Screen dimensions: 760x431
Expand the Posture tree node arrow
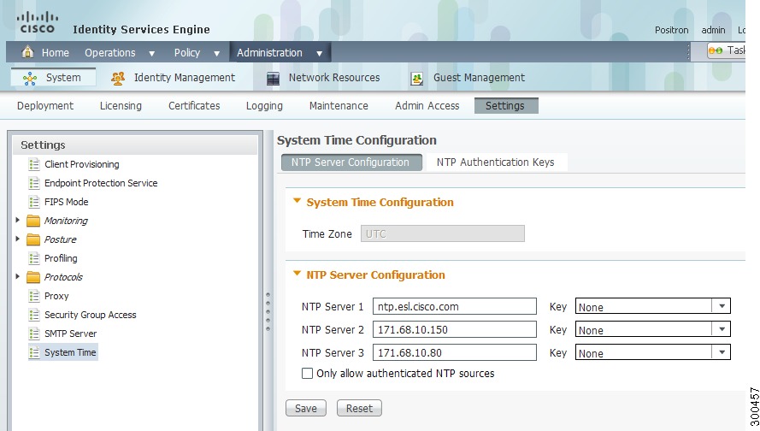[17, 239]
